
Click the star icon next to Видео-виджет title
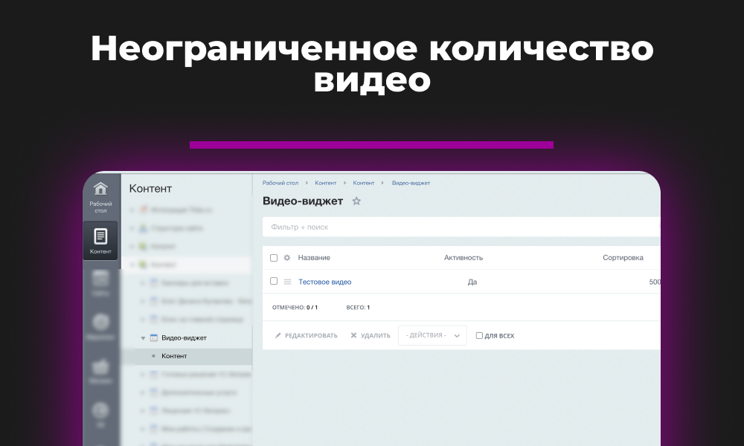click(x=356, y=201)
